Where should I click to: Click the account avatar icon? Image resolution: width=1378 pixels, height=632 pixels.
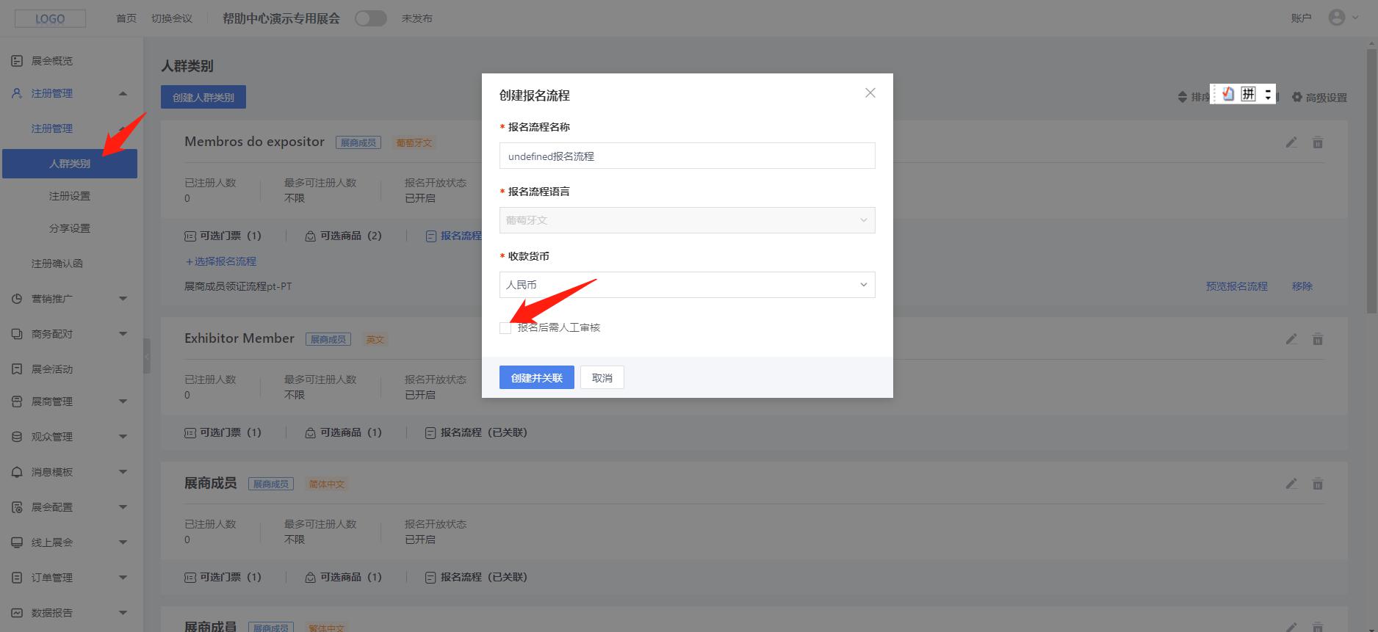click(1336, 18)
